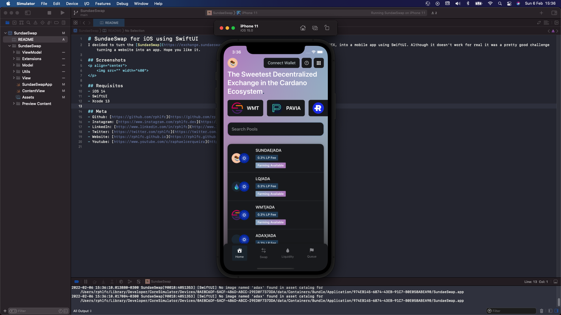Image resolution: width=561 pixels, height=315 pixels.
Task: Tap the grid menu button in app
Action: [318, 63]
